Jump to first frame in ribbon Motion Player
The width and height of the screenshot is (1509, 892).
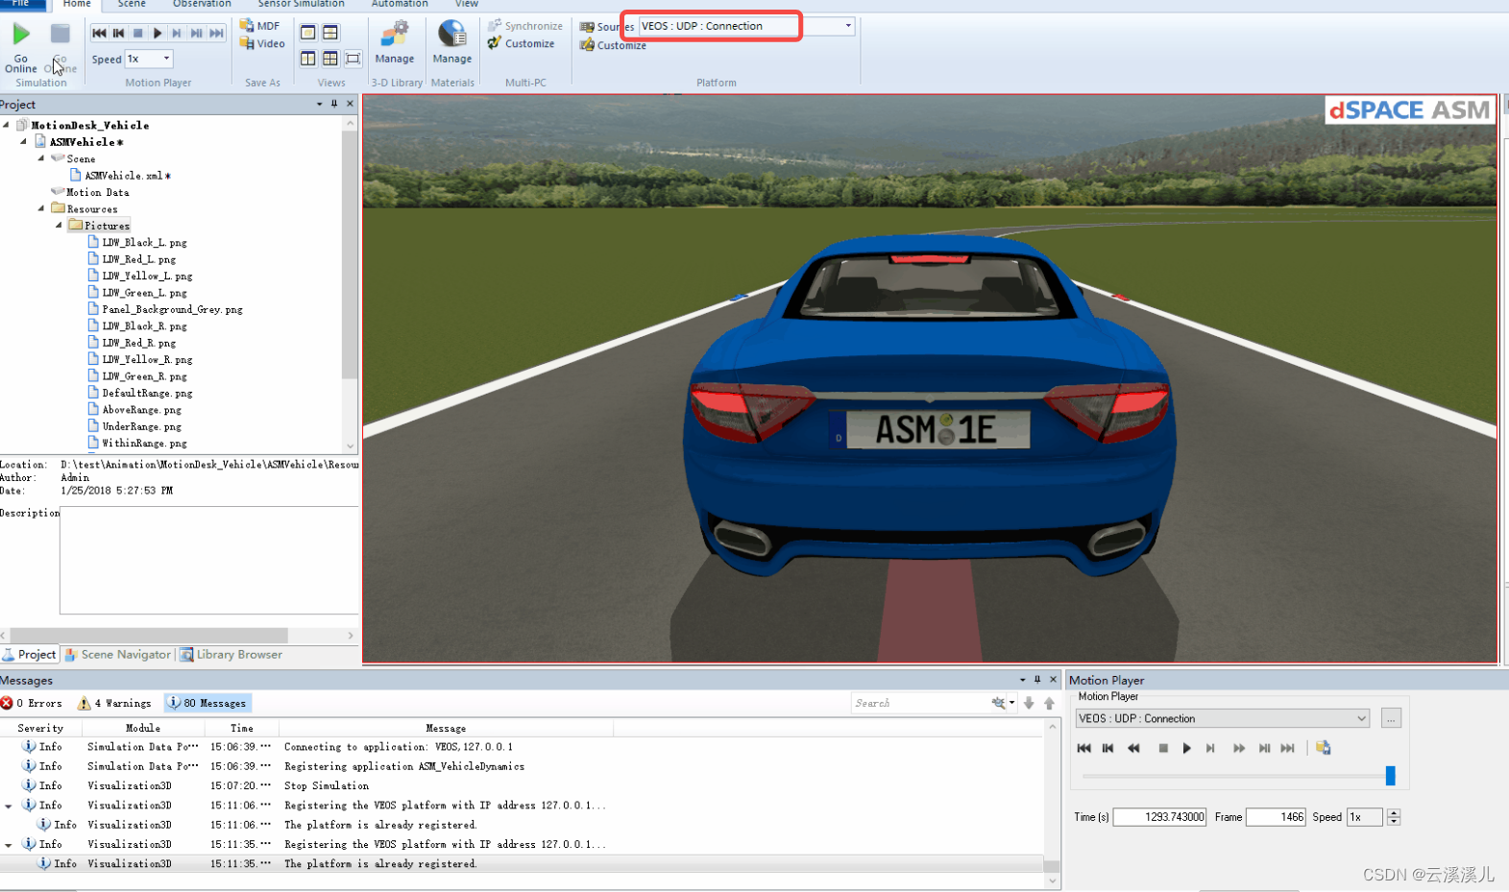[99, 33]
